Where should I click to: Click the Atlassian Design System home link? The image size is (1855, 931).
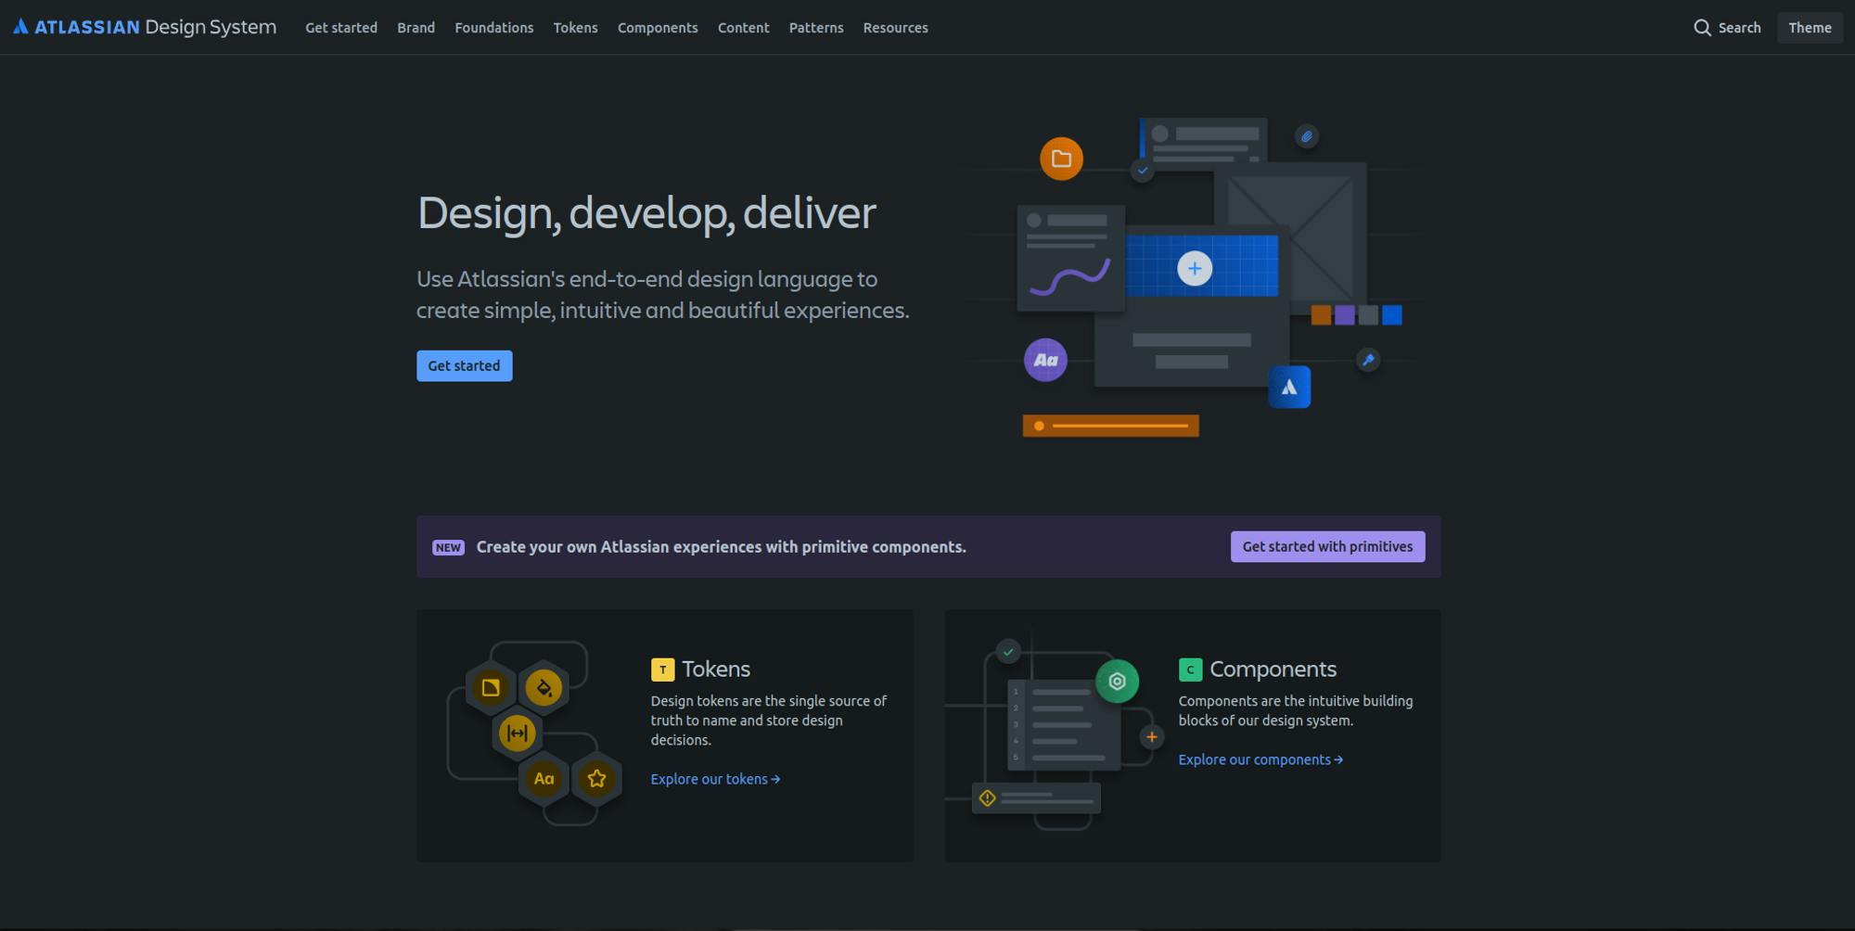(x=145, y=27)
